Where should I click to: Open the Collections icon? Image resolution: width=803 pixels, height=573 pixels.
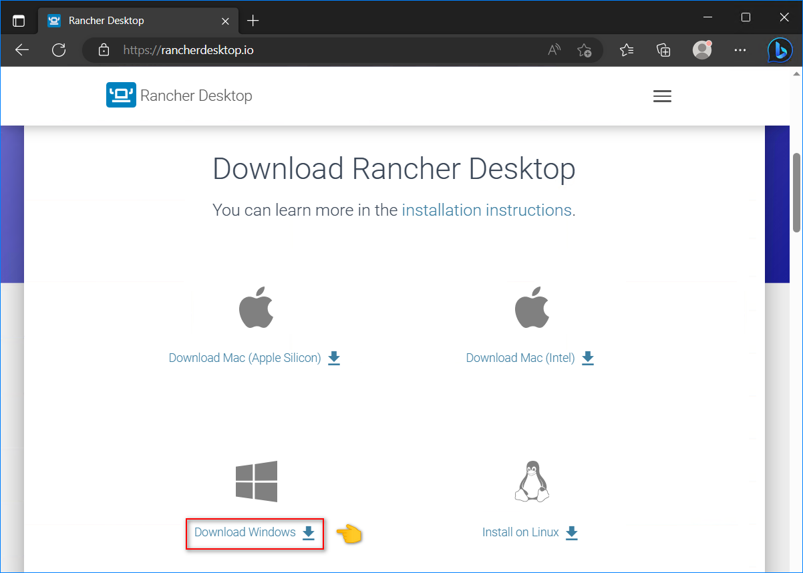[663, 50]
